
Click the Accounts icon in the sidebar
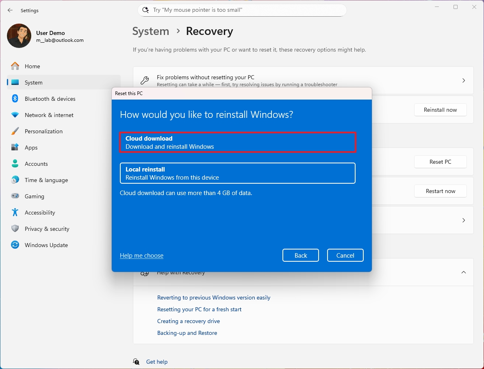pyautogui.click(x=15, y=164)
